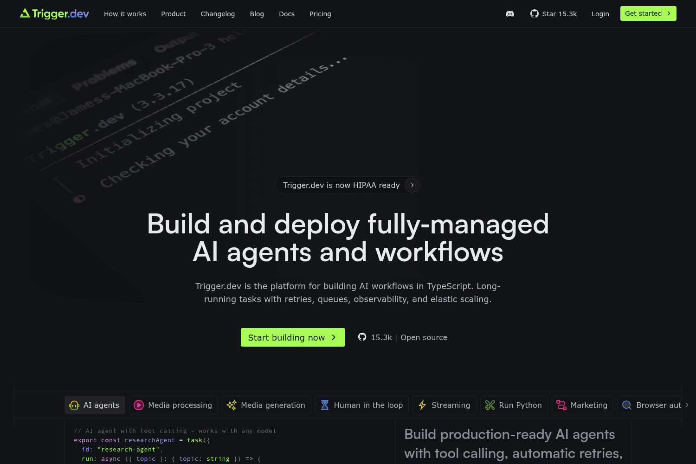Image resolution: width=696 pixels, height=464 pixels.
Task: Click the 'run: async' code line
Action: point(171,459)
